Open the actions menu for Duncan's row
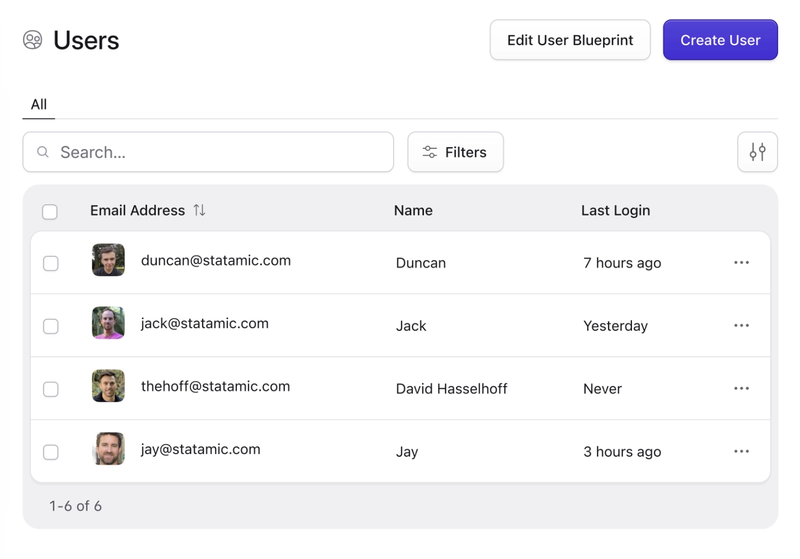Viewport: 800px width, 559px height. pos(741,262)
